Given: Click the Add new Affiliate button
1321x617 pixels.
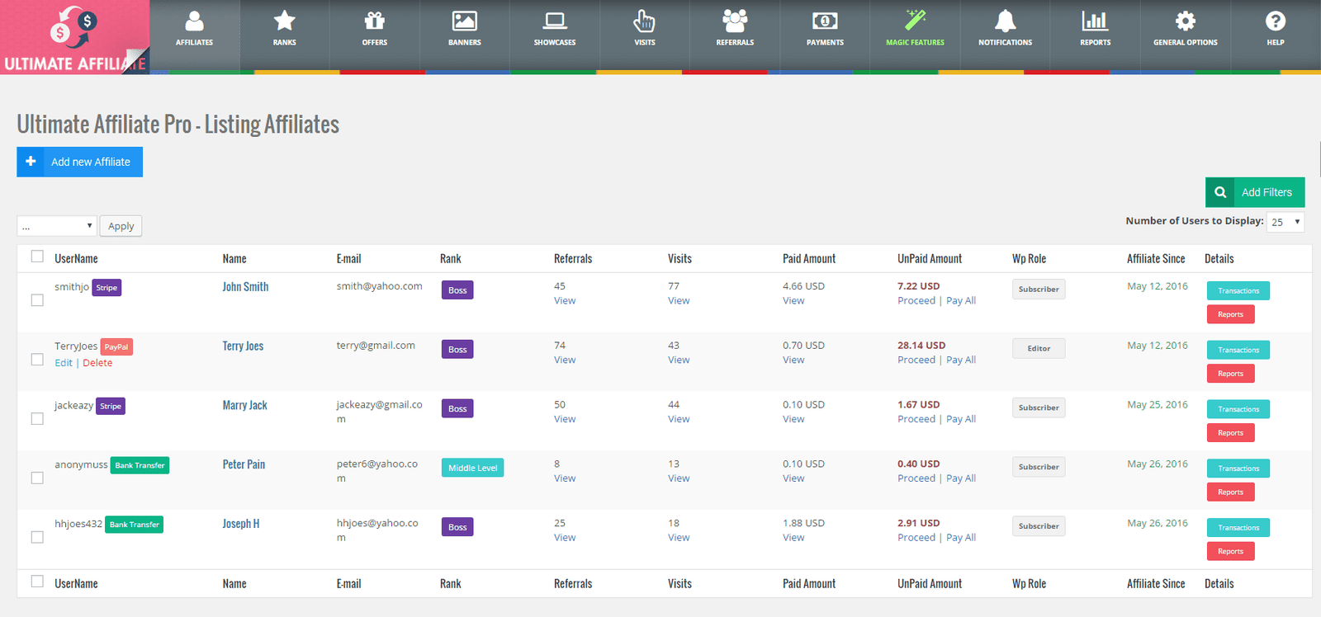Looking at the screenshot, I should click(x=80, y=162).
